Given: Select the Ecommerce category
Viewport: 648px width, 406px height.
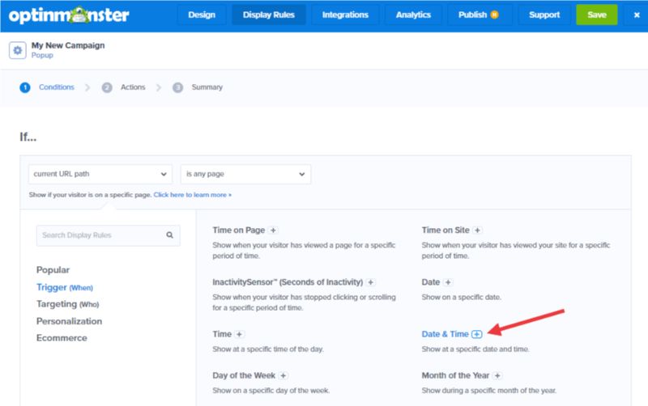Looking at the screenshot, I should (62, 338).
